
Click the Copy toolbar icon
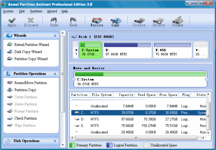tap(116, 21)
